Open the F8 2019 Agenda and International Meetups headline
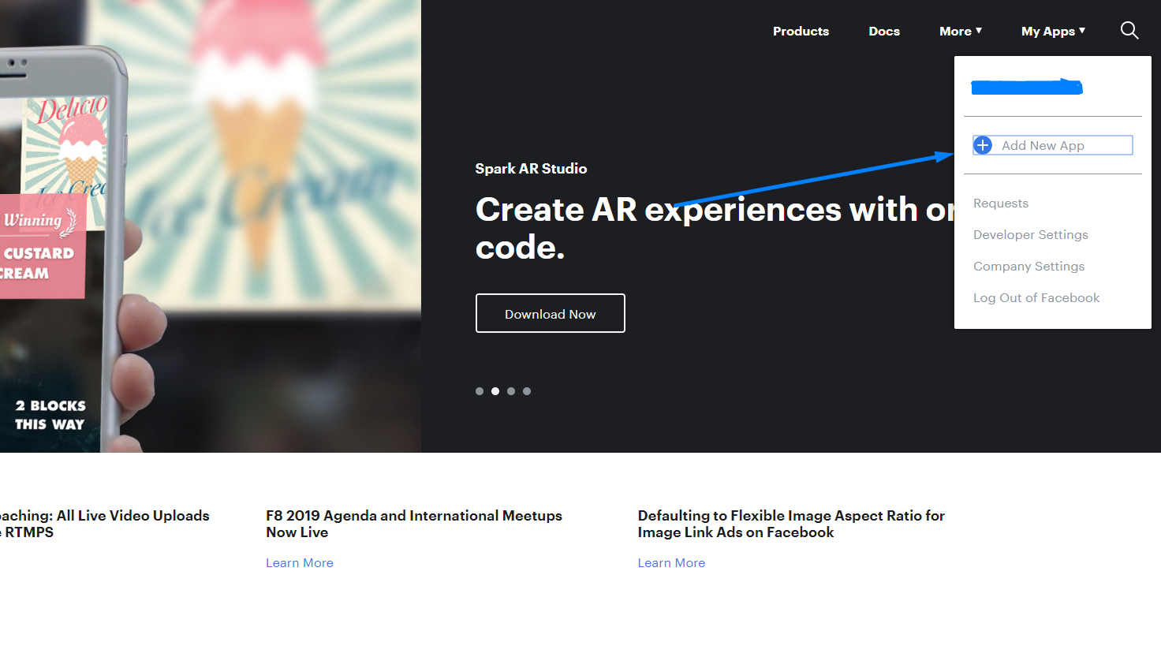 coord(414,524)
